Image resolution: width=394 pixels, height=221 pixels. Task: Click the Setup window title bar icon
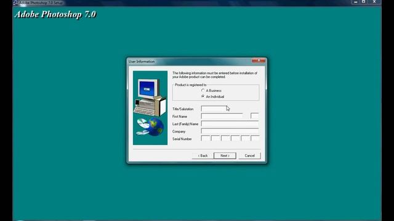coord(15,2)
